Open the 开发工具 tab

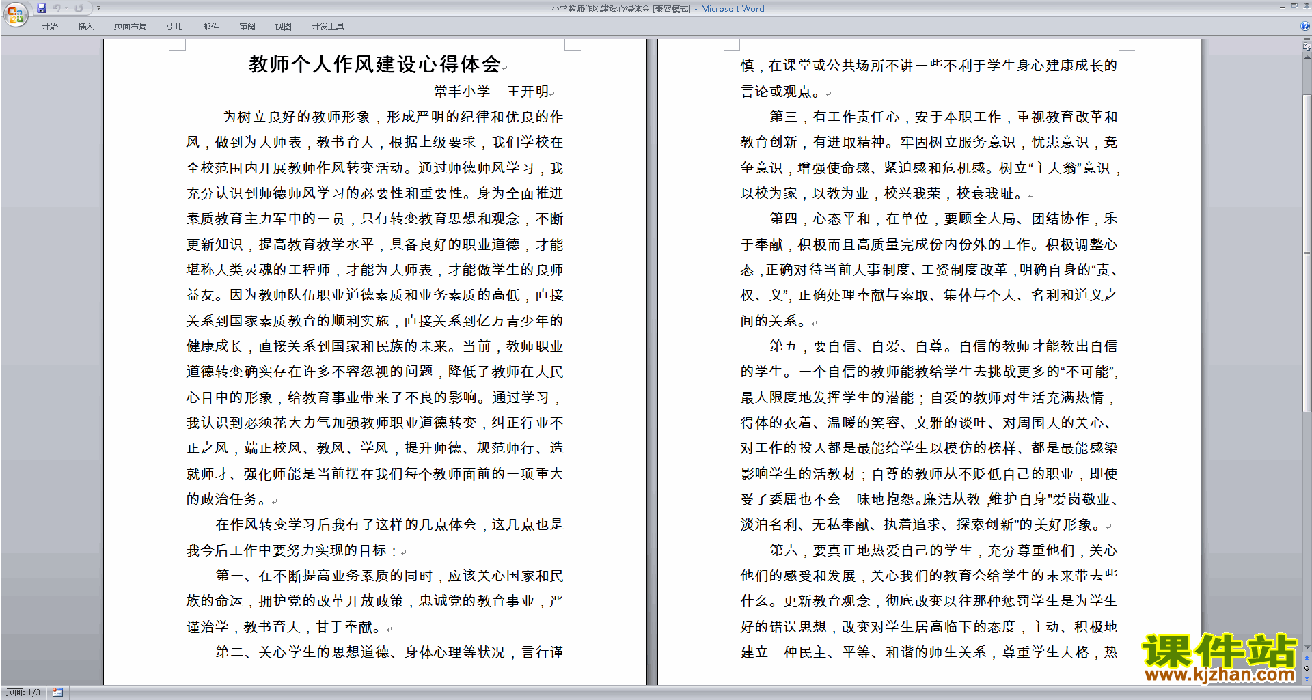[328, 27]
